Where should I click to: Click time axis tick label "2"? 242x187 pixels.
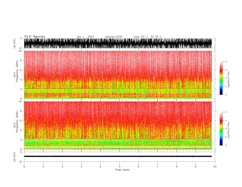62,167
